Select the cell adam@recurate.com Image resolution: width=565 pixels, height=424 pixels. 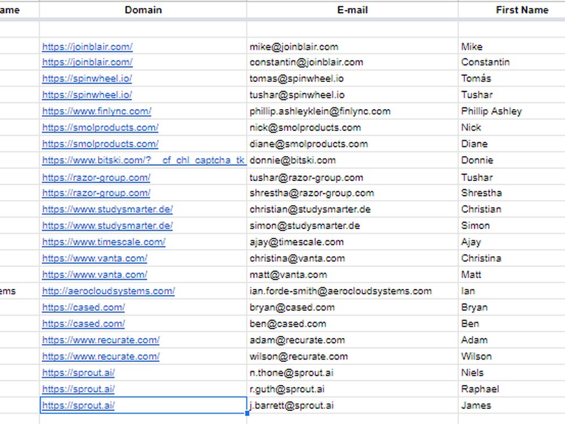coord(352,340)
